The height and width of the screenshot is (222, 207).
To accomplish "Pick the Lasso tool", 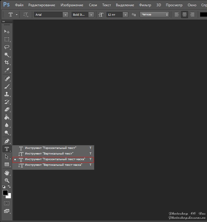I will 7,47.
